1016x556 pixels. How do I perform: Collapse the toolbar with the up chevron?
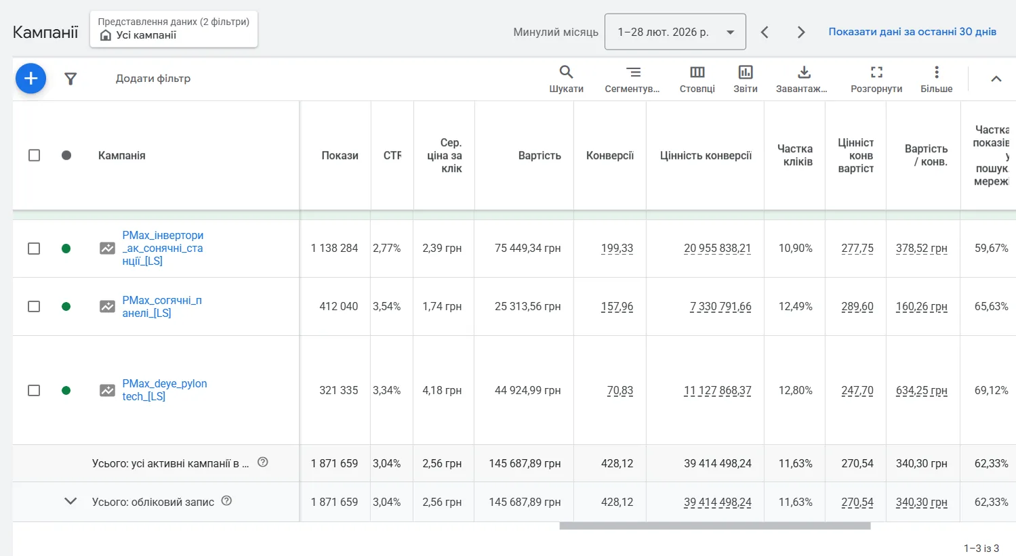(x=996, y=79)
